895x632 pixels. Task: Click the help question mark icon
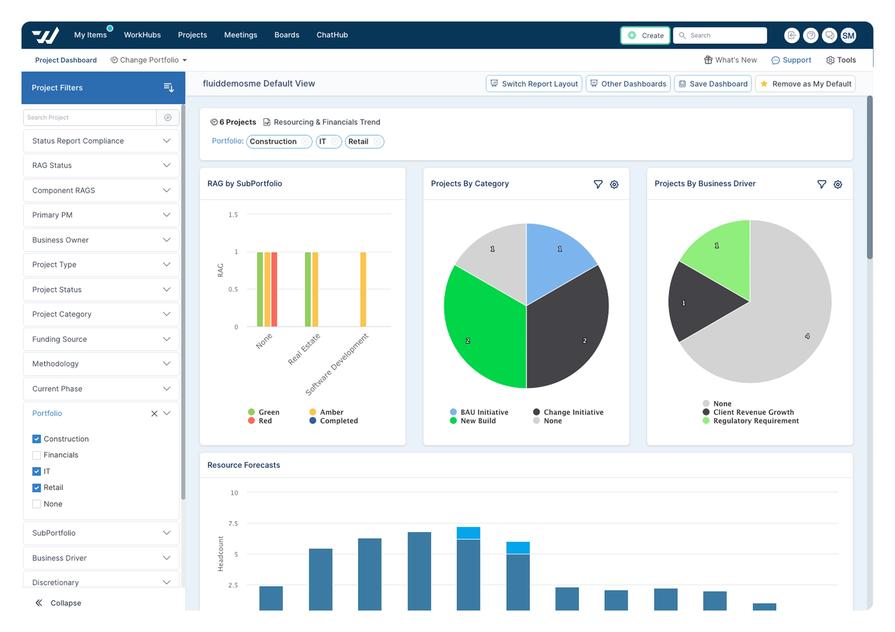811,35
